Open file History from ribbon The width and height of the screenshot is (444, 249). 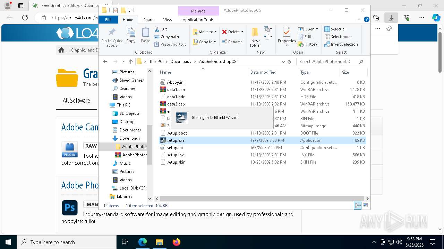[x=307, y=44]
